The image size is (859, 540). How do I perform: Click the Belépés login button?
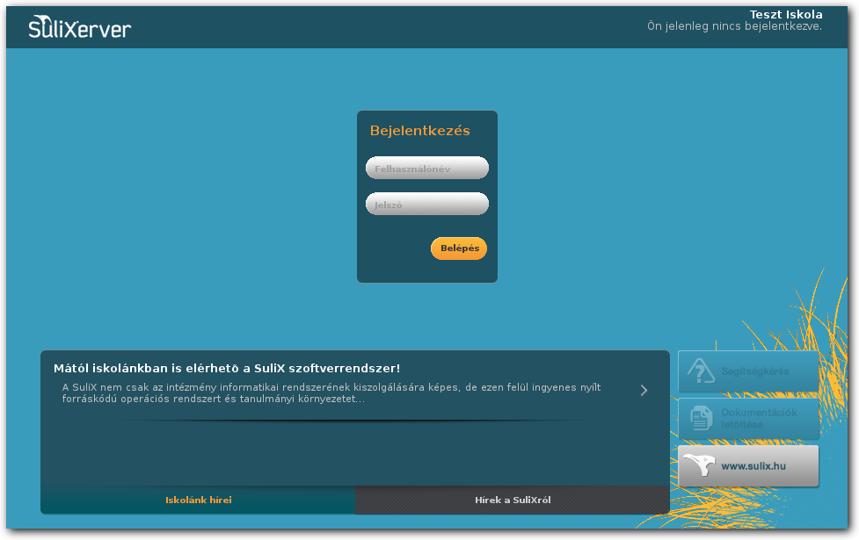(x=459, y=248)
